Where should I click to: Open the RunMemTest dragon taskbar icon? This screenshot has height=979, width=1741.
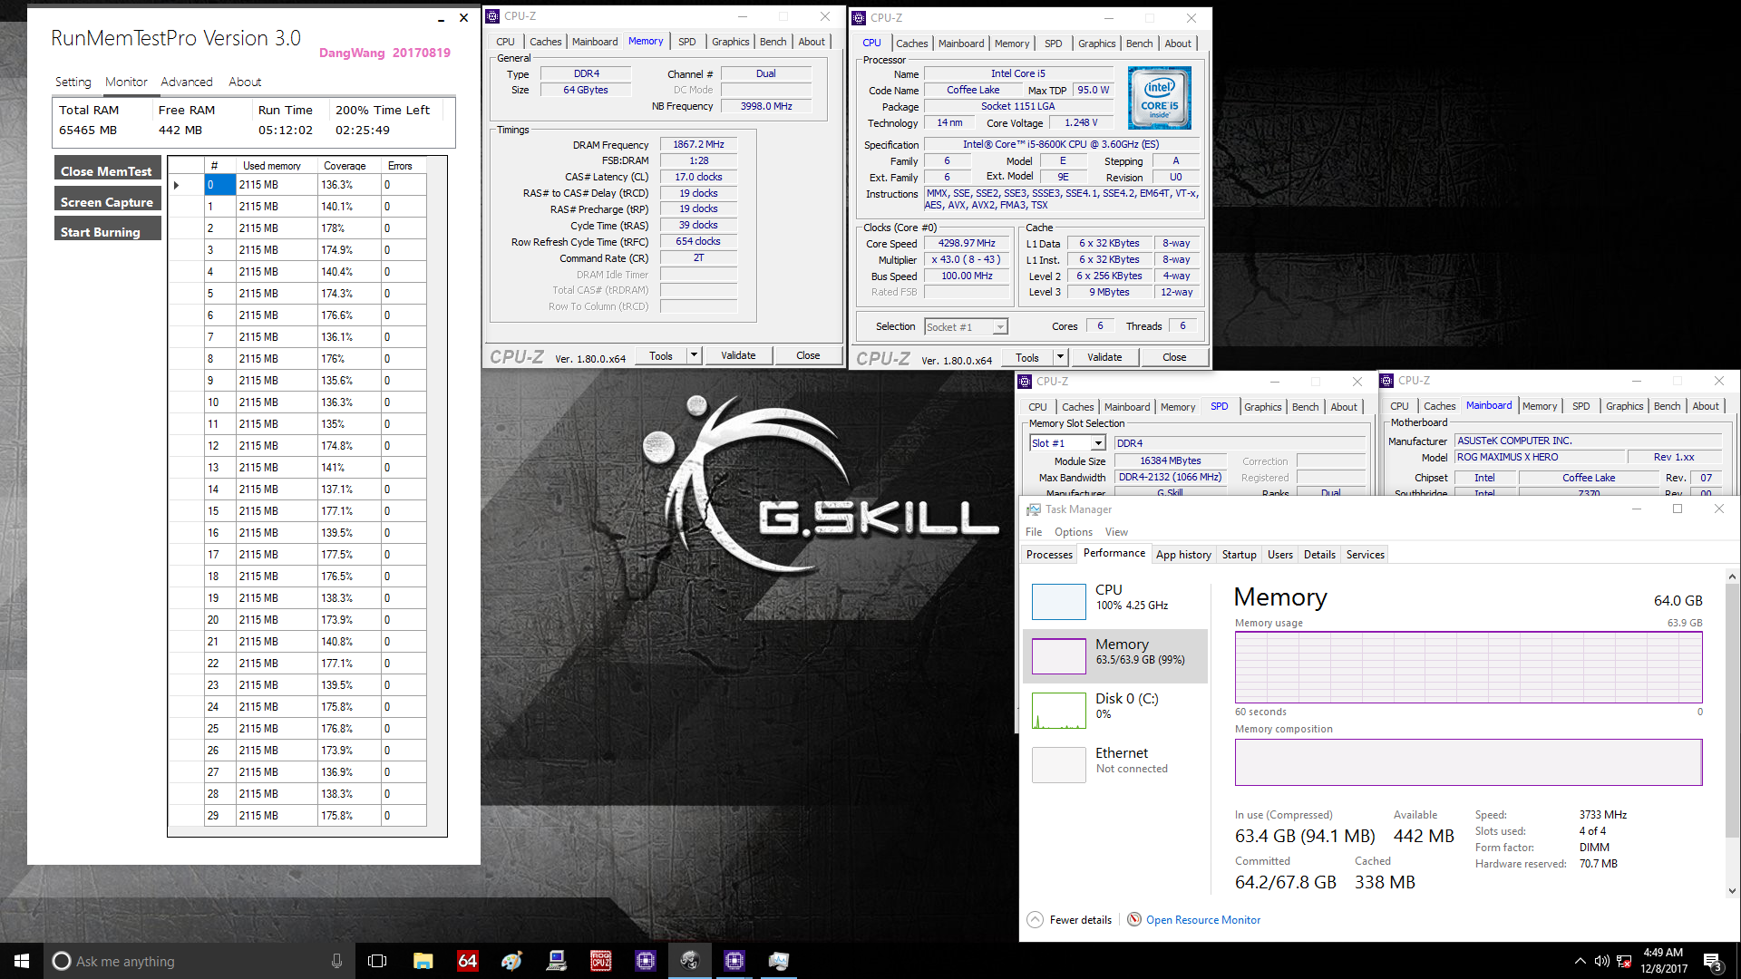click(x=689, y=961)
